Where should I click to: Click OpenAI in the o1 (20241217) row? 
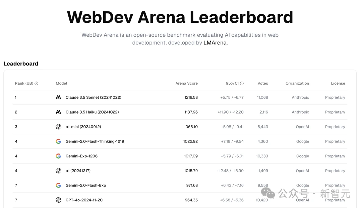coord(302,170)
